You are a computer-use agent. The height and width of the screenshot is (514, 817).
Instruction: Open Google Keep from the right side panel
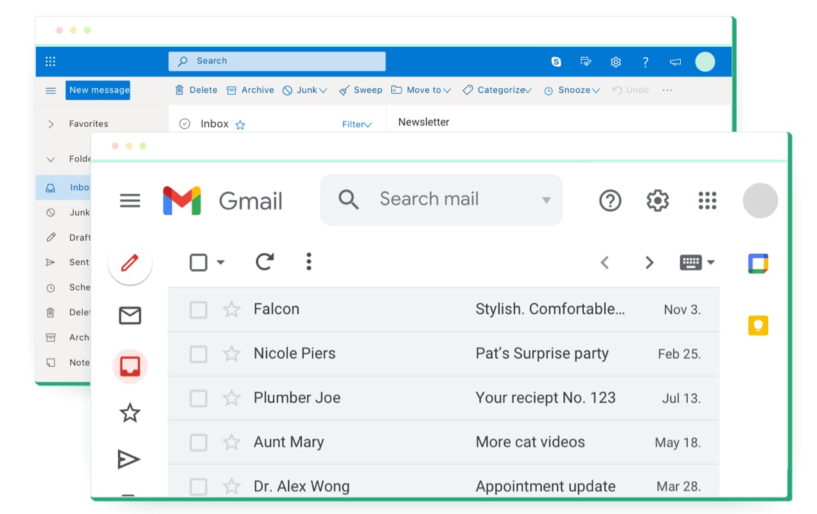point(759,325)
